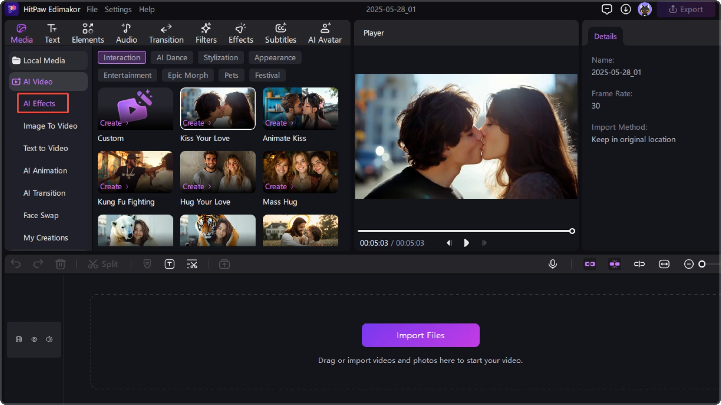This screenshot has height=405, width=721.
Task: Open the Text tool tab
Action: point(52,33)
